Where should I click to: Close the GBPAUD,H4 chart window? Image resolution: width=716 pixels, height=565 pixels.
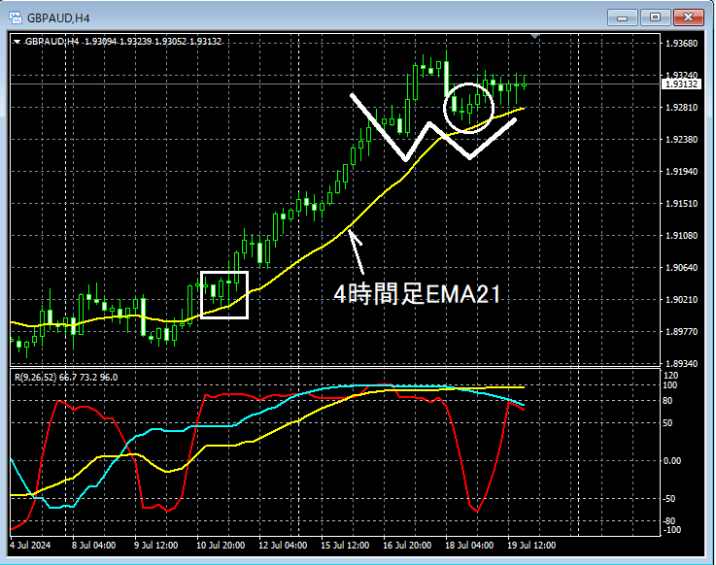point(688,17)
